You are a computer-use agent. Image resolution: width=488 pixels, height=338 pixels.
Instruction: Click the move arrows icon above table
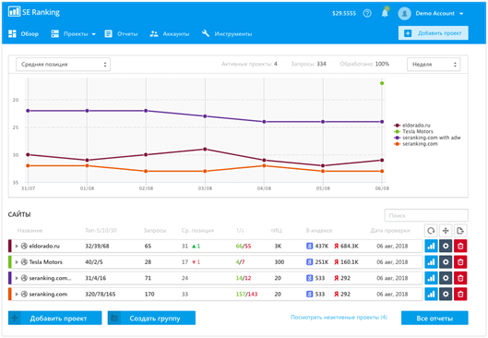446,231
